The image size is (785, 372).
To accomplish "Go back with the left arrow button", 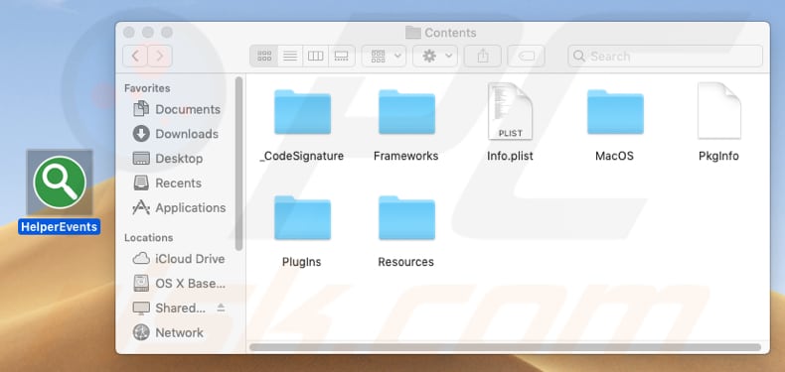I will tap(135, 56).
